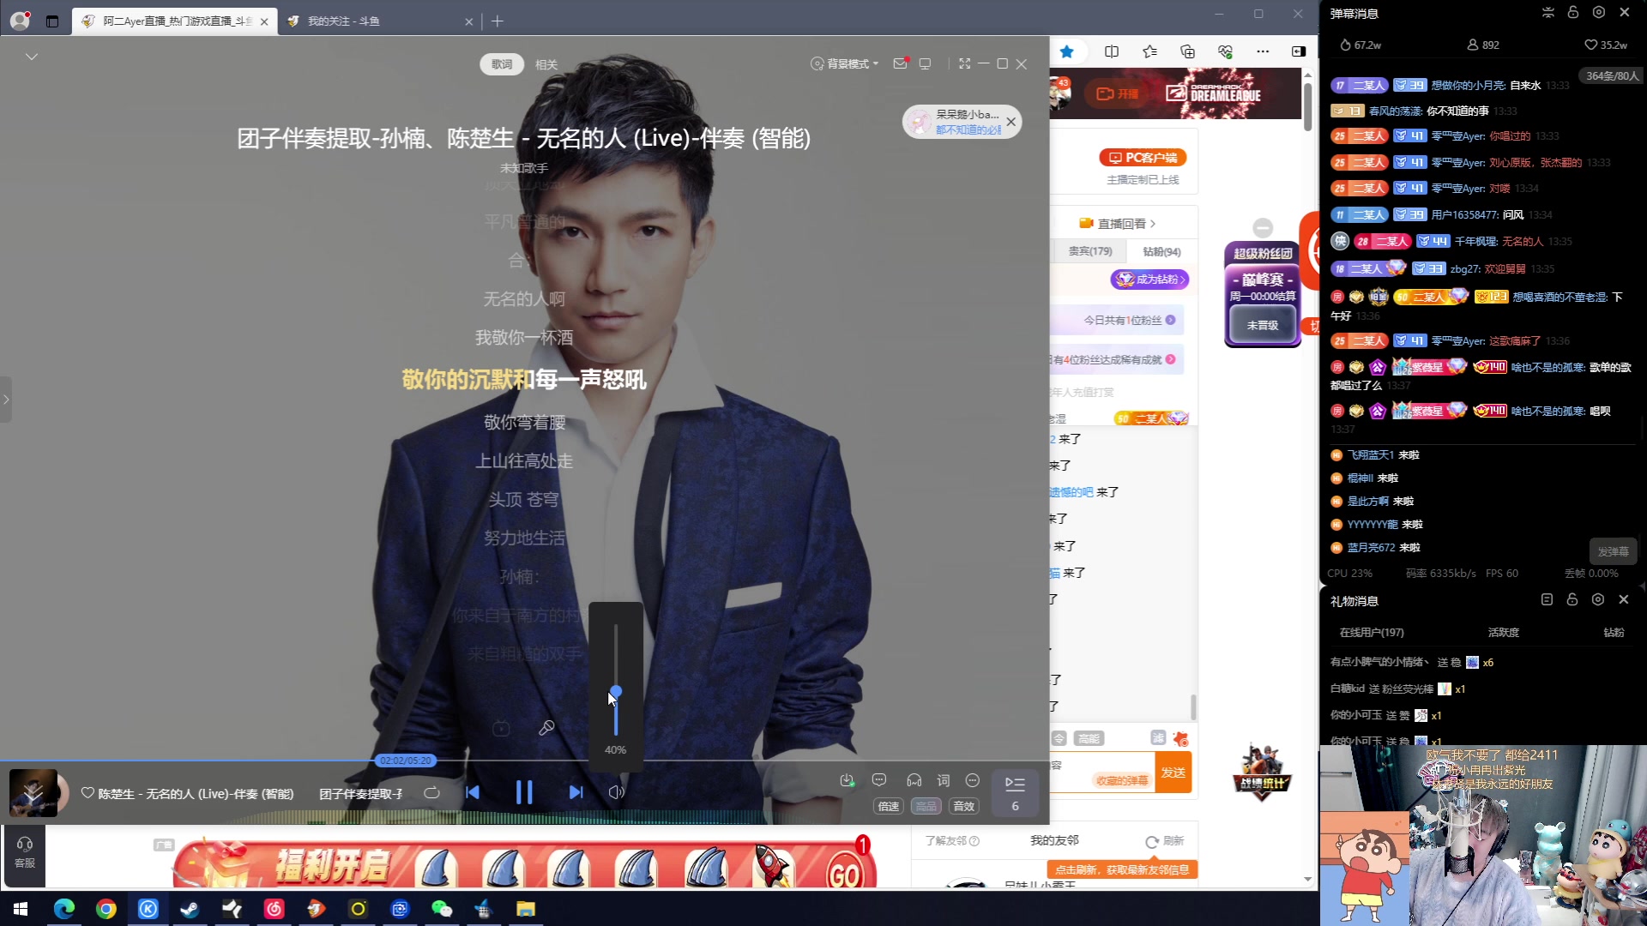Select the 活跃度 tab in gift panel
1647x926 pixels.
click(x=1503, y=632)
